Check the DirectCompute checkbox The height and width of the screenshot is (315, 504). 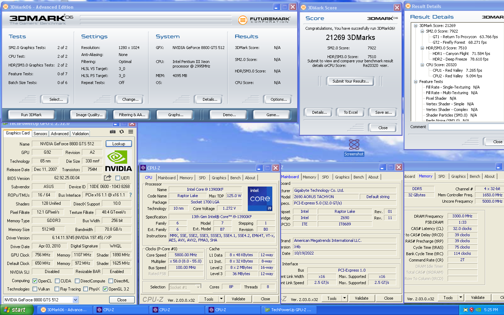coord(77,281)
